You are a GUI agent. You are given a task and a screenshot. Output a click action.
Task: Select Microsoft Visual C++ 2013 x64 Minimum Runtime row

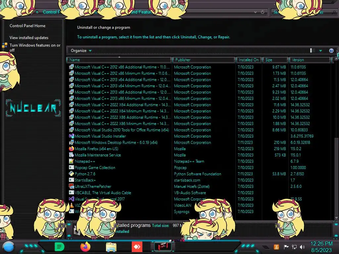(199, 86)
